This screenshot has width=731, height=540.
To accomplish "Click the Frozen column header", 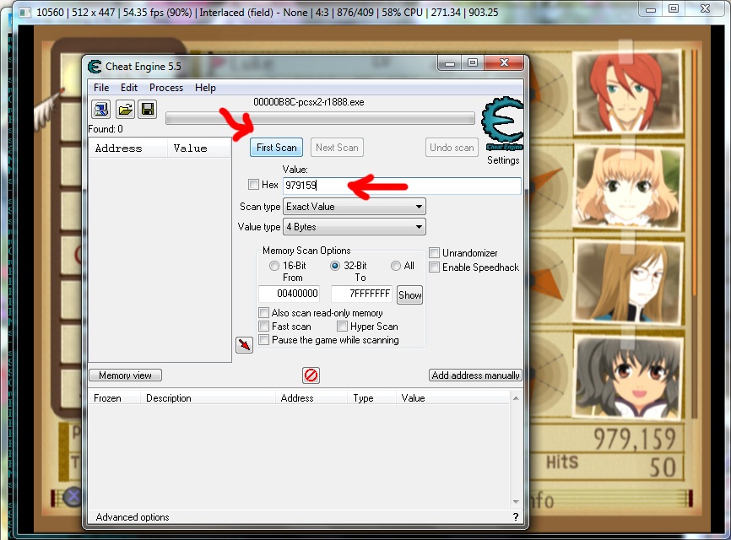I will coord(114,398).
